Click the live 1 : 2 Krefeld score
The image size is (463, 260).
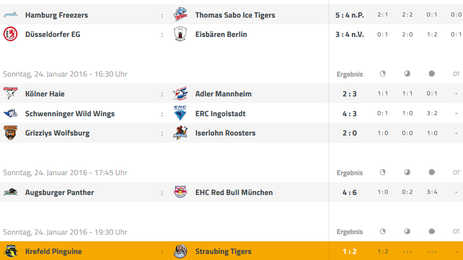pyautogui.click(x=350, y=251)
